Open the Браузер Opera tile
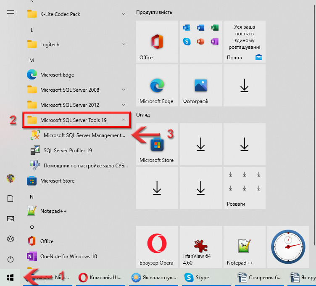 (157, 247)
